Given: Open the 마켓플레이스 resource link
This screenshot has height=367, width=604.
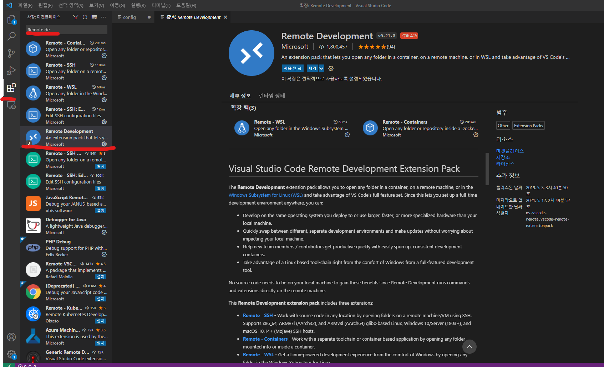Looking at the screenshot, I should [510, 151].
